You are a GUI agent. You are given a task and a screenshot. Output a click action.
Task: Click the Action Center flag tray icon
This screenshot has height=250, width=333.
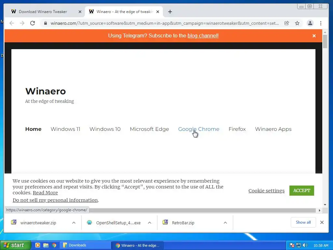[292, 245]
